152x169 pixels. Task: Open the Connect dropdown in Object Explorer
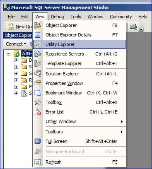16,44
